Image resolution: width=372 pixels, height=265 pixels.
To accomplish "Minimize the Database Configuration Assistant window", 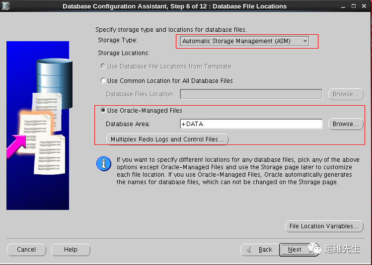I will (x=343, y=6).
